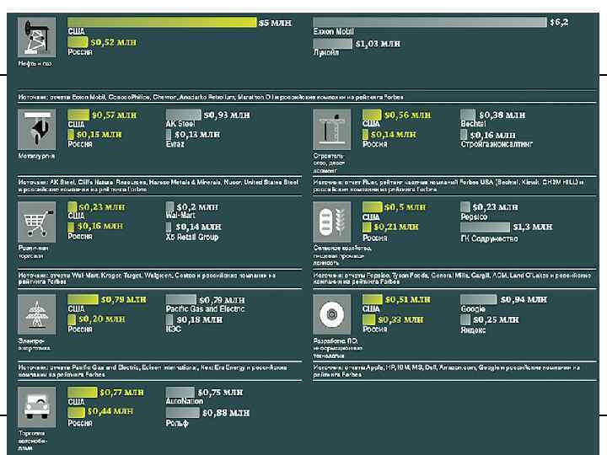The width and height of the screenshot is (607, 455).
Task: Select the "$0,93 млн" value
Action: point(227,115)
